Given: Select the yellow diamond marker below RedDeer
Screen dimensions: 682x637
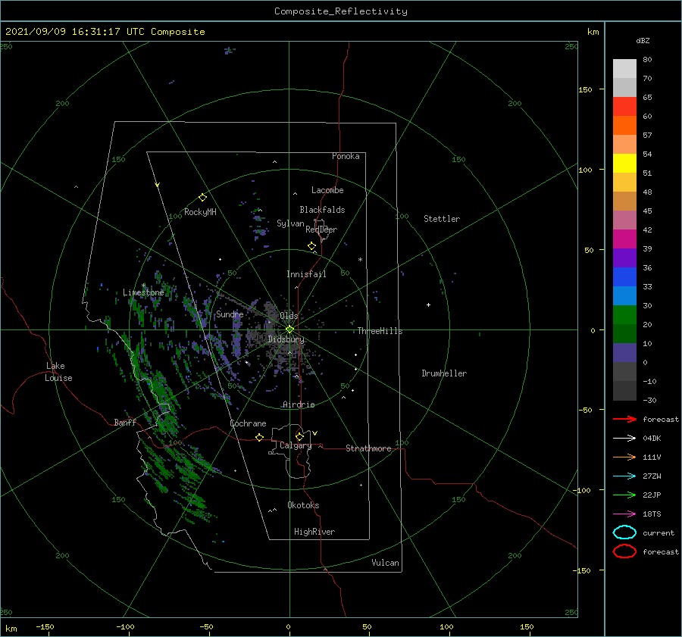Looking at the screenshot, I should [312, 246].
